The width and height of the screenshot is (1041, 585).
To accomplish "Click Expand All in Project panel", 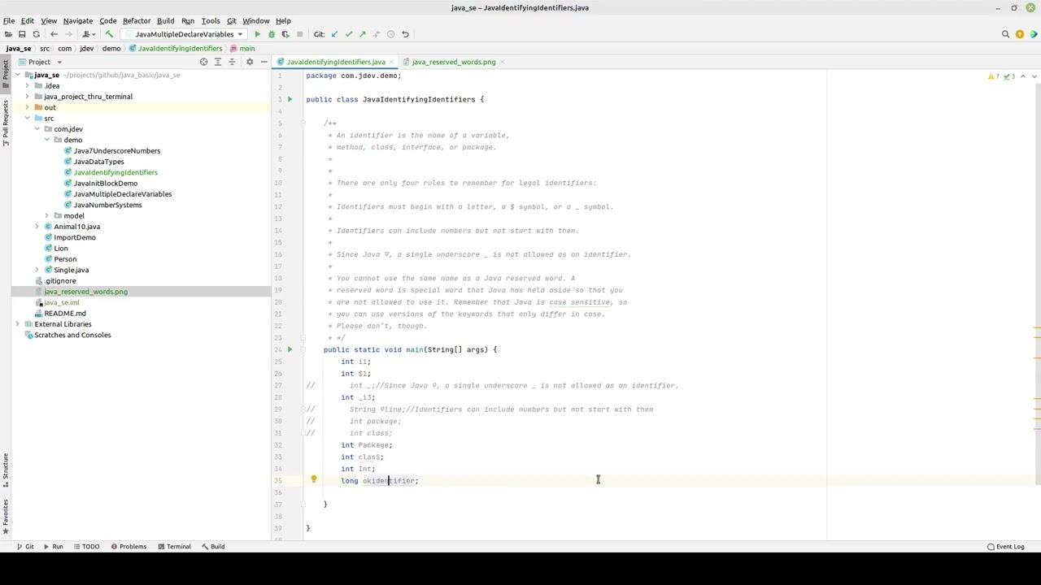I will (x=217, y=62).
